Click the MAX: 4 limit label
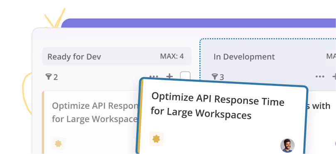 [x=172, y=56]
